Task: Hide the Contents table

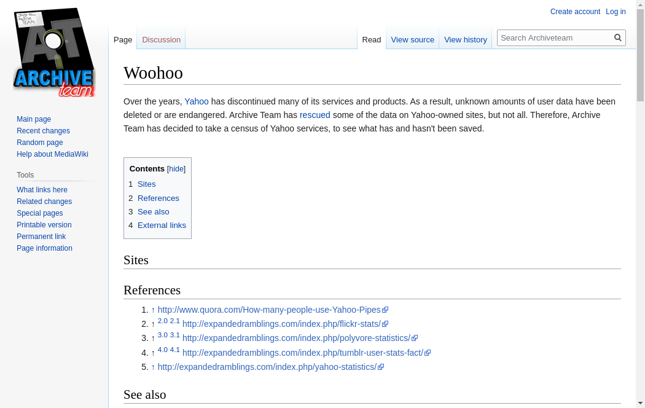Action: (176, 169)
